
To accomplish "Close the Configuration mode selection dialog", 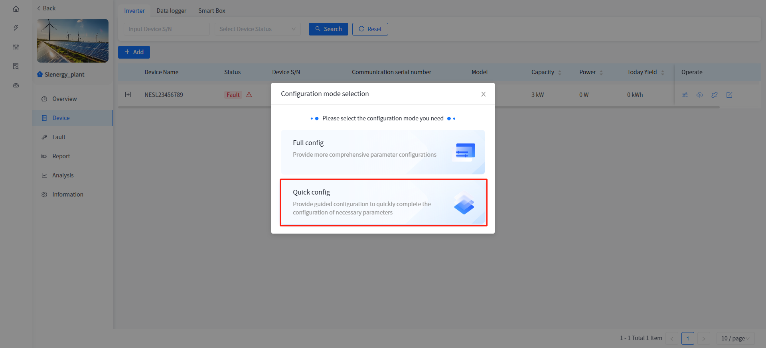I will [x=483, y=94].
